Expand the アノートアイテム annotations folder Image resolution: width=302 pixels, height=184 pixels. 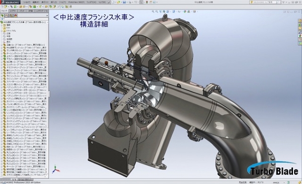tap(2, 31)
